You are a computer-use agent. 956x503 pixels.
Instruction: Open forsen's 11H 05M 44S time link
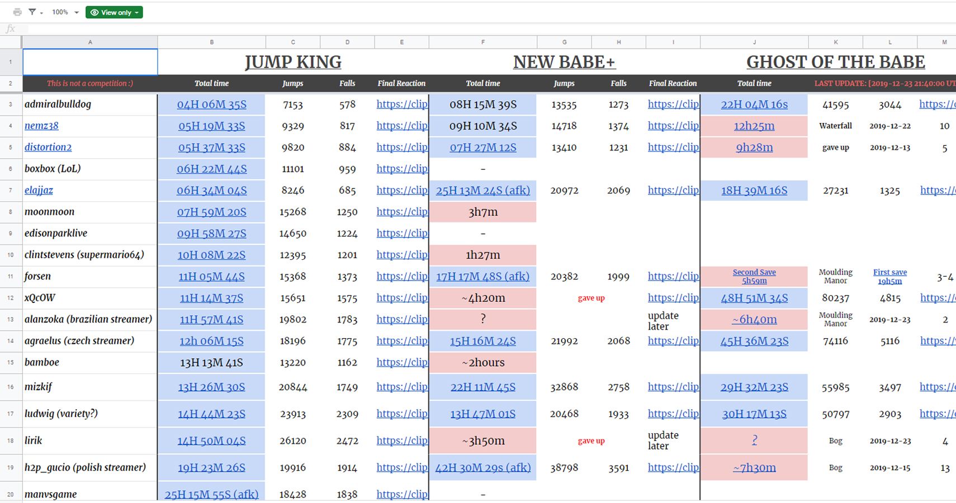[x=211, y=276]
